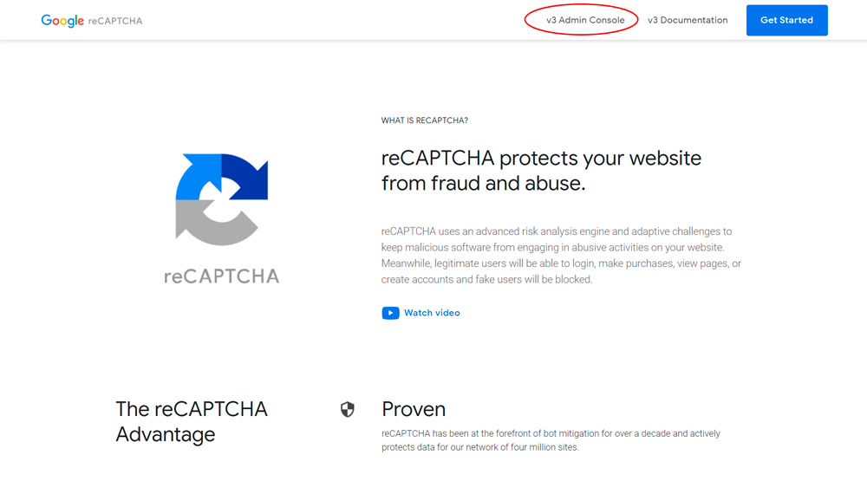The image size is (867, 494).
Task: Open the Watch video link
Action: [432, 313]
